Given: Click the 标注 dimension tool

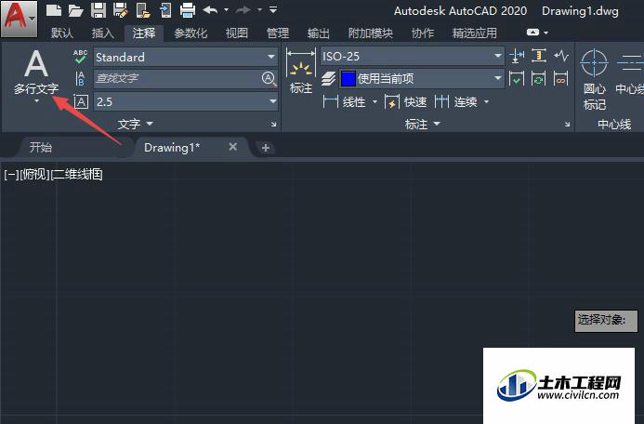Looking at the screenshot, I should 301,72.
